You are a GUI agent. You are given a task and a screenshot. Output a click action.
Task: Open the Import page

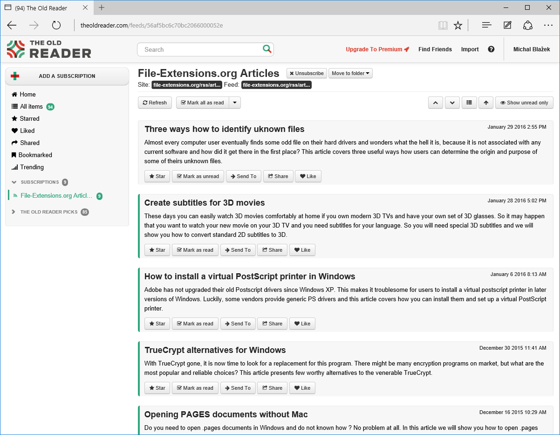point(470,49)
